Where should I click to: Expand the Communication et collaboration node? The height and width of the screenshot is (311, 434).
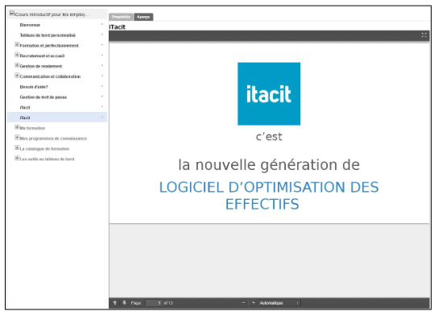pos(17,76)
